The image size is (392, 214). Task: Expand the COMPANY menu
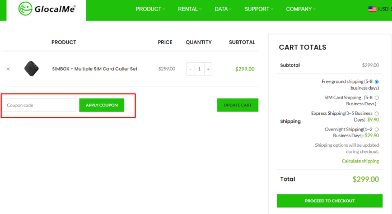point(301,9)
